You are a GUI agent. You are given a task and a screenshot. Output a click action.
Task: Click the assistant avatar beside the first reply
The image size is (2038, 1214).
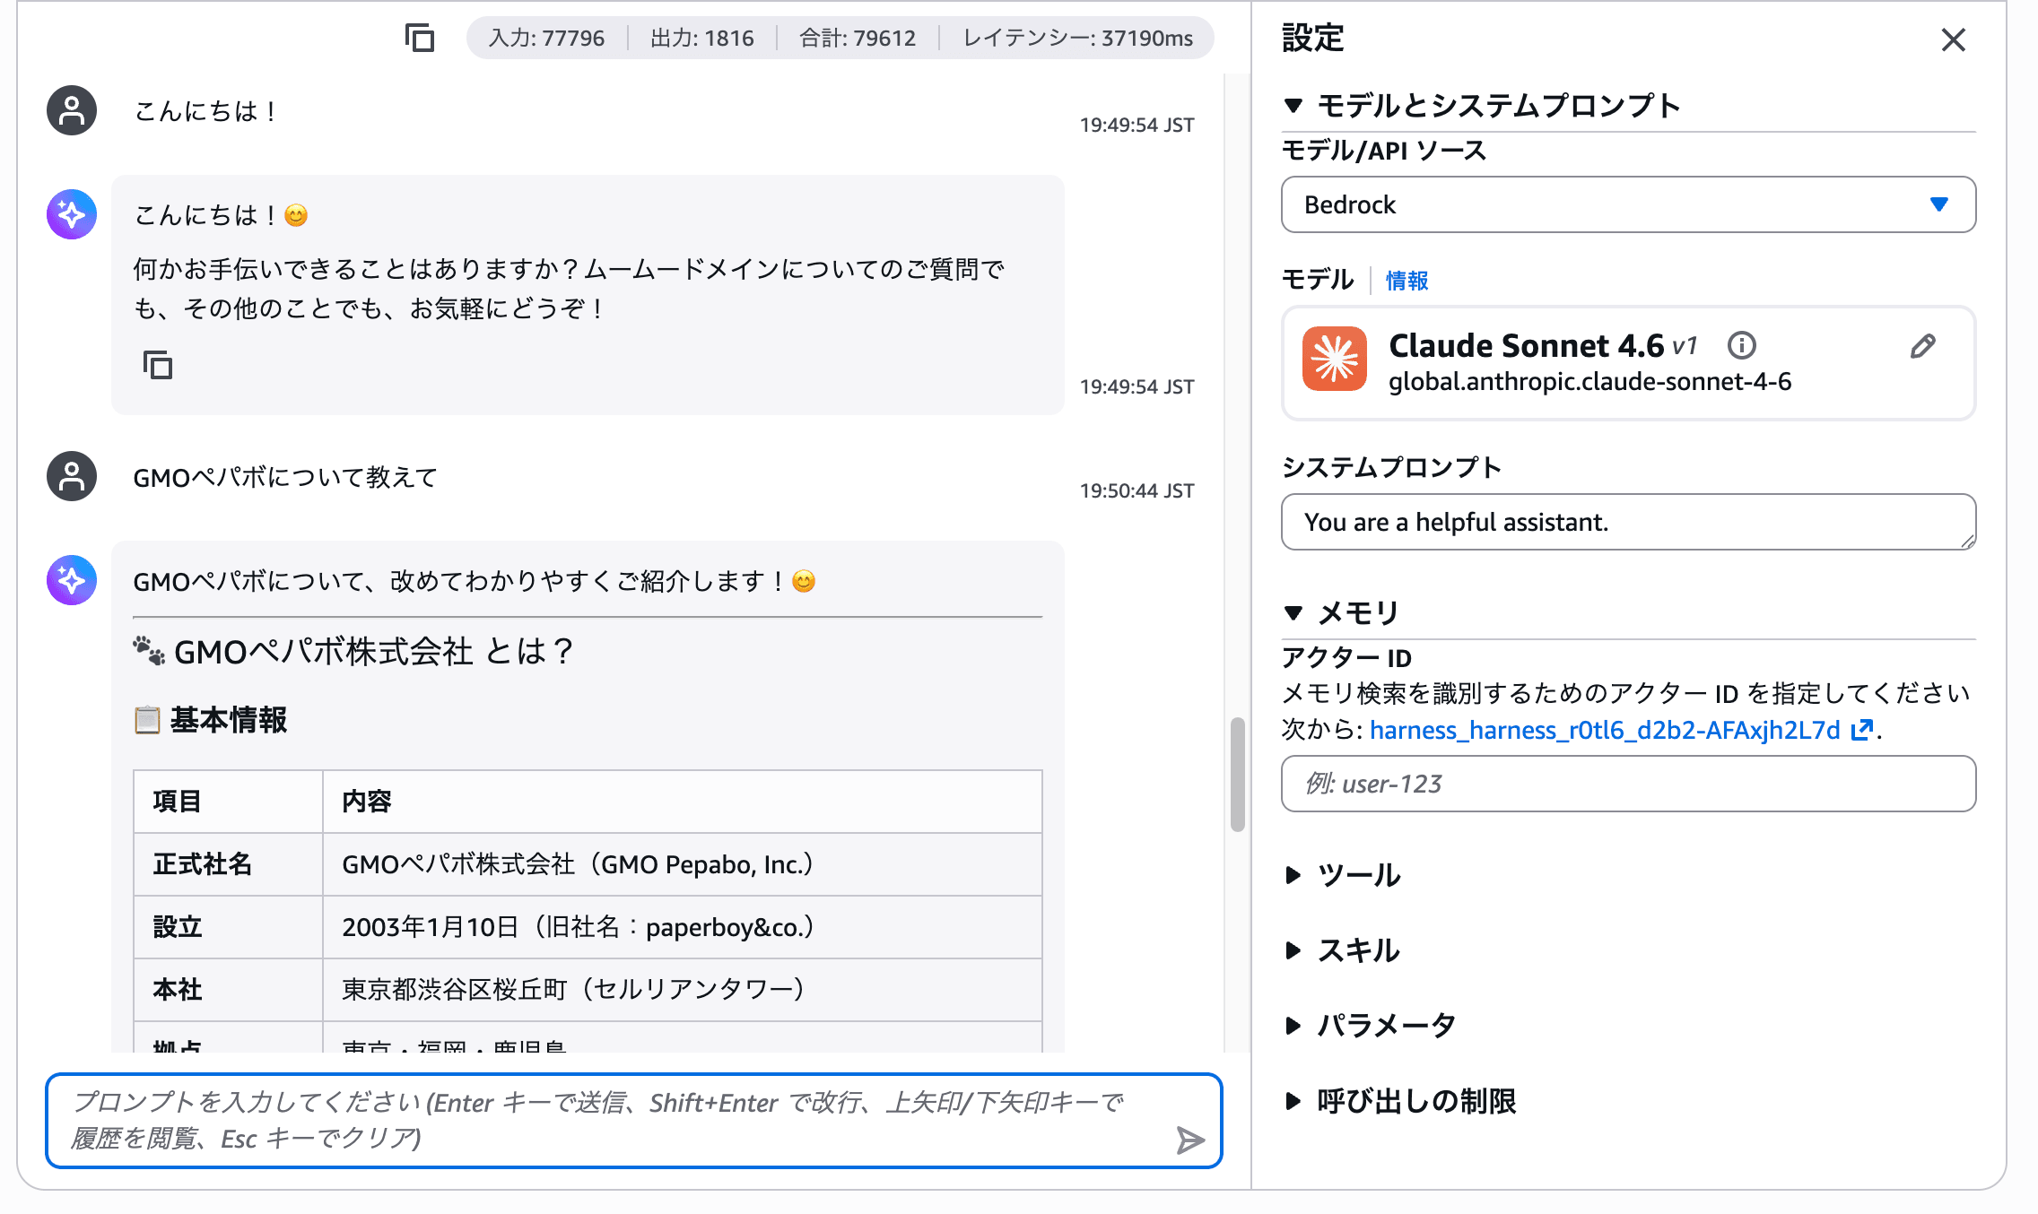(72, 214)
